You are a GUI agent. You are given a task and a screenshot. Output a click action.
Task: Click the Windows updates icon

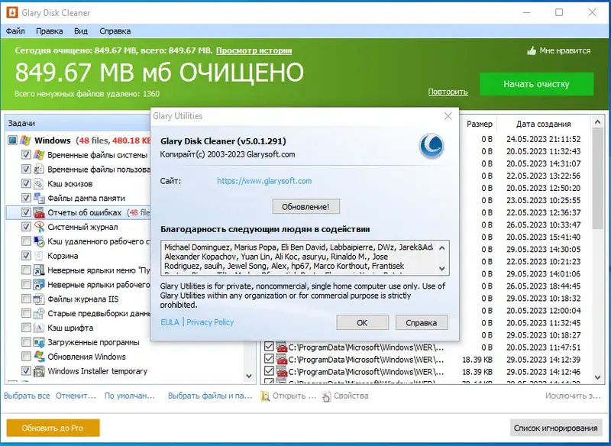[39, 357]
